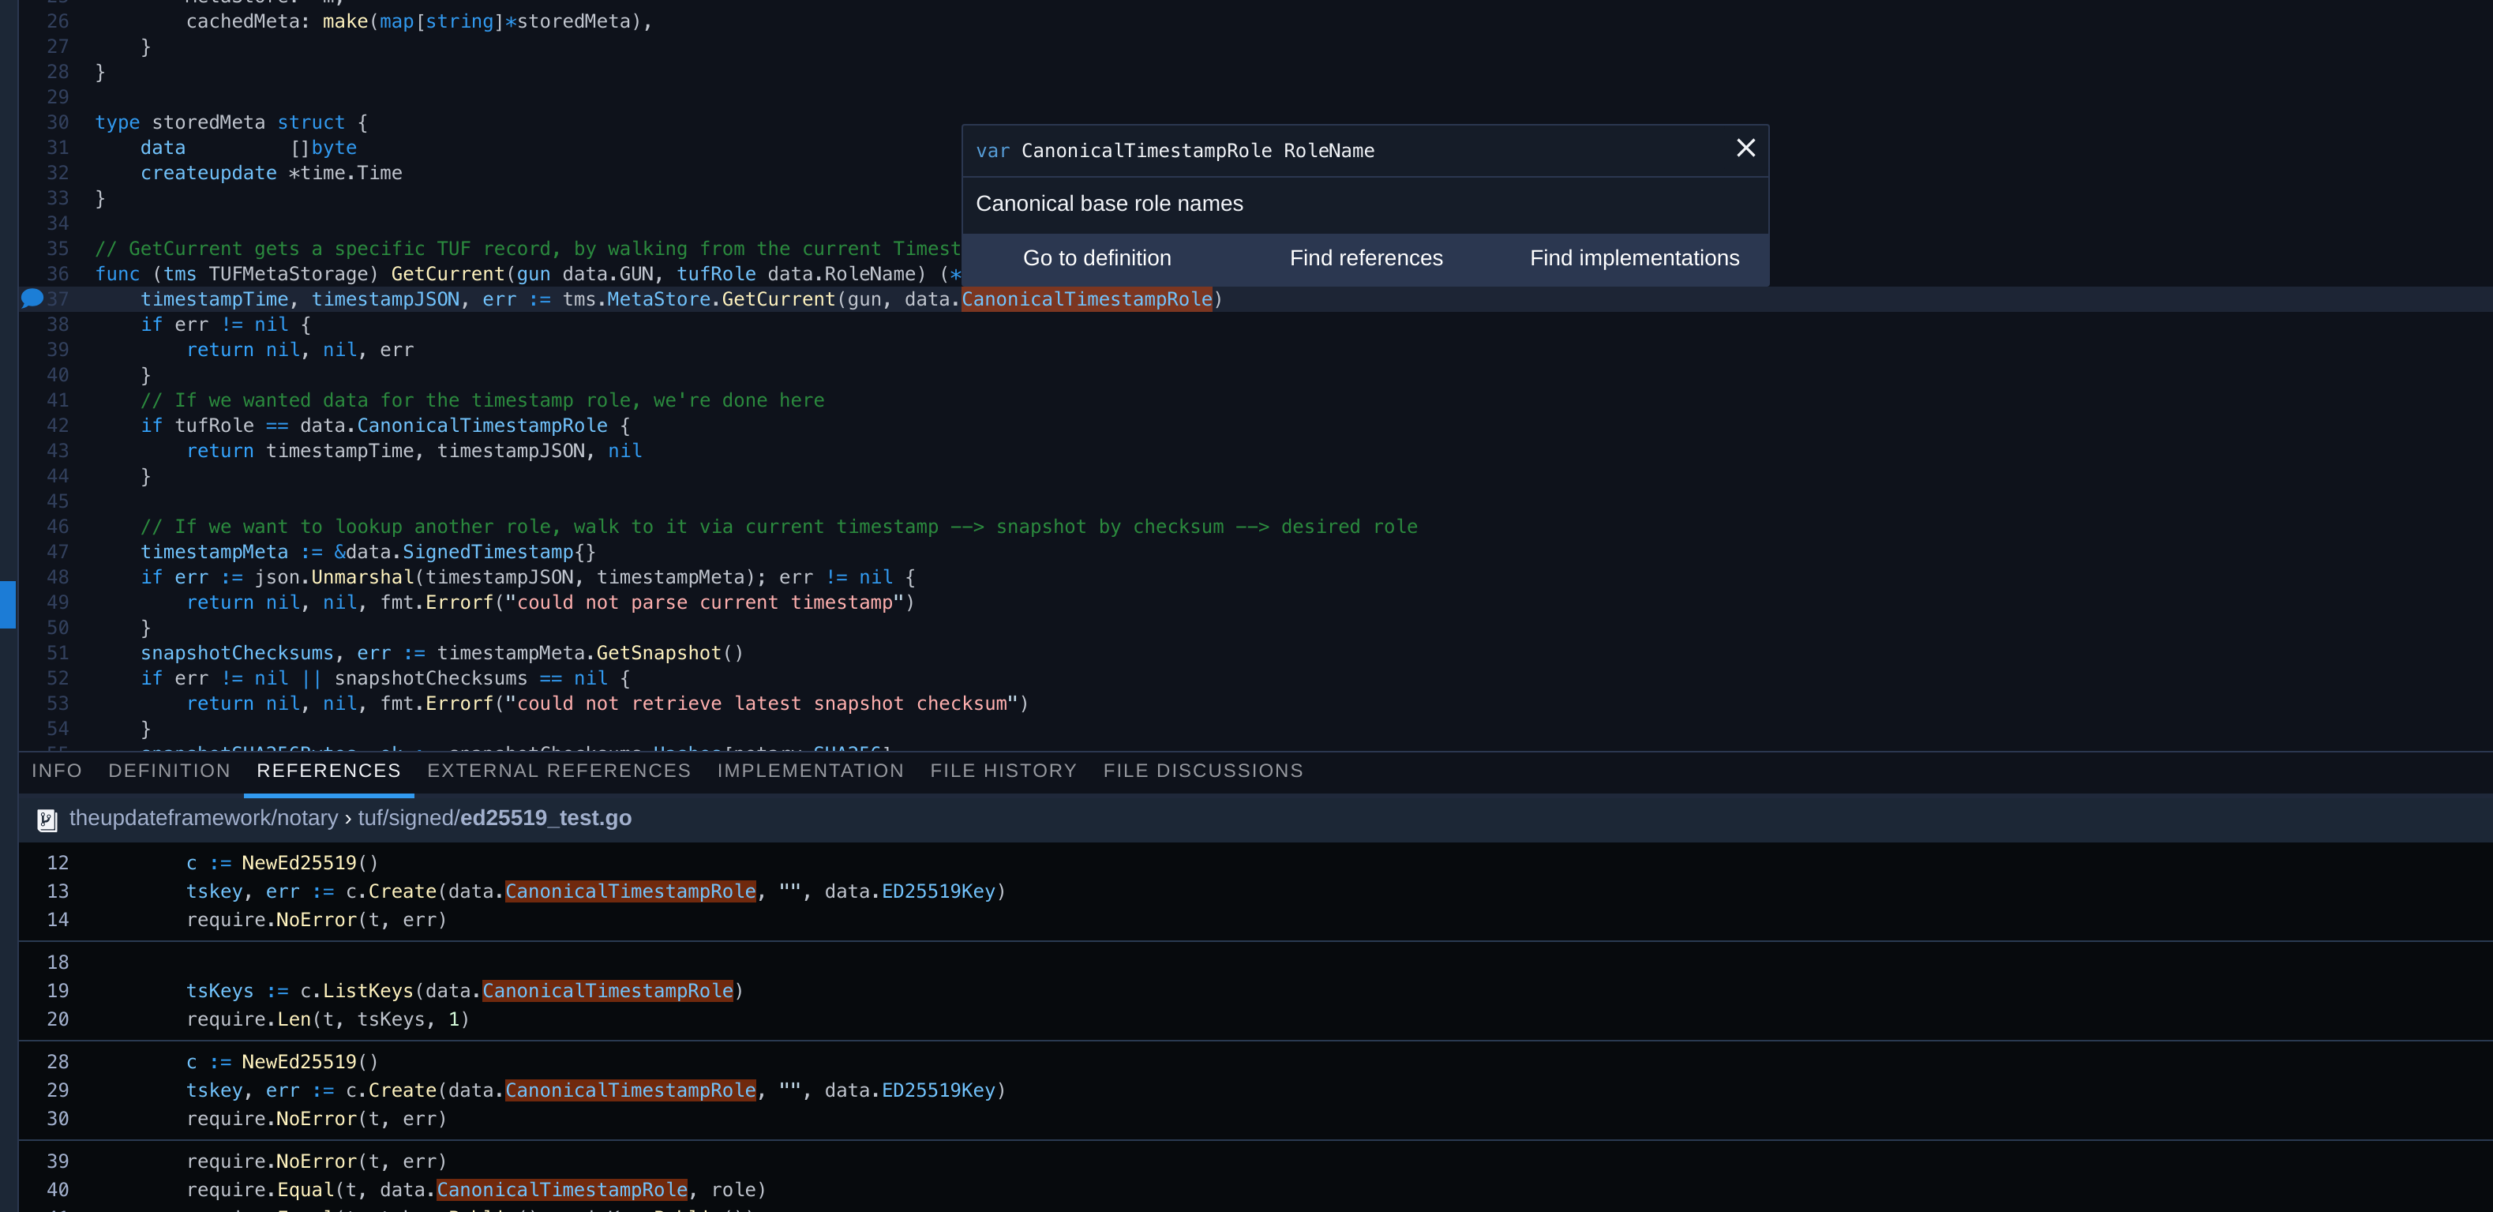The width and height of the screenshot is (2493, 1212).
Task: Click Find implementations in the hover card
Action: tap(1633, 257)
